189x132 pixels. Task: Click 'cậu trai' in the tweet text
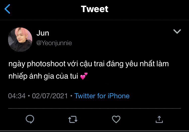(92, 64)
